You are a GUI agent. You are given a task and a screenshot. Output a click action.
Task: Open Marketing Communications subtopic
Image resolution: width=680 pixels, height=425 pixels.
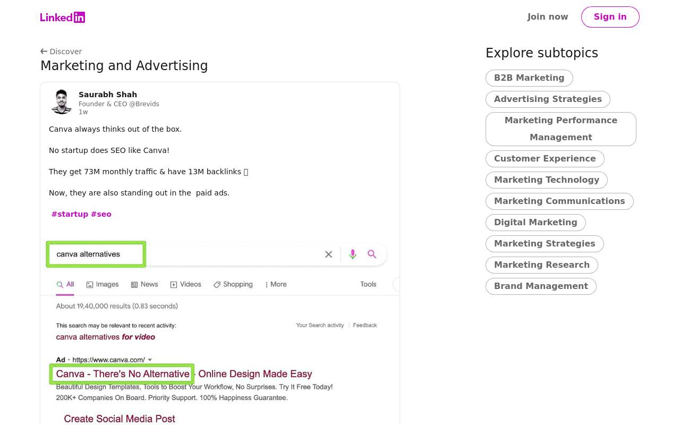click(x=559, y=201)
